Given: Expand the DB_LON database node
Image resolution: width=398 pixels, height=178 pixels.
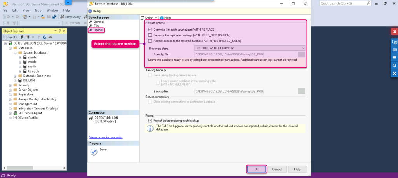Looking at the screenshot, I should (15, 81).
